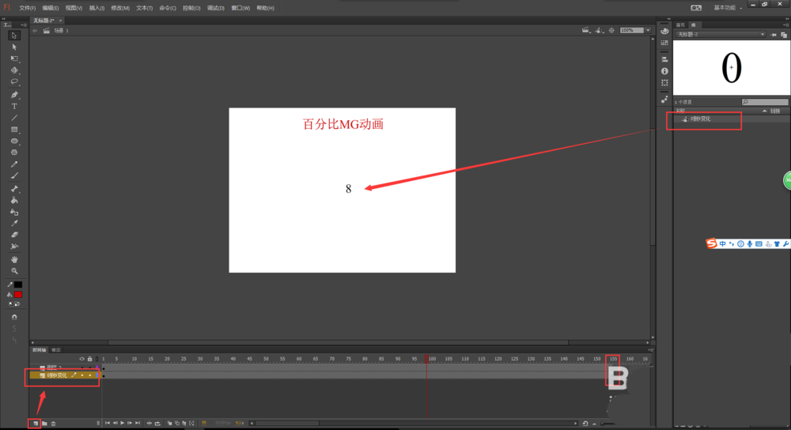Switch to the 属性 tab
Viewport: 791px width, 430px height.
point(680,26)
